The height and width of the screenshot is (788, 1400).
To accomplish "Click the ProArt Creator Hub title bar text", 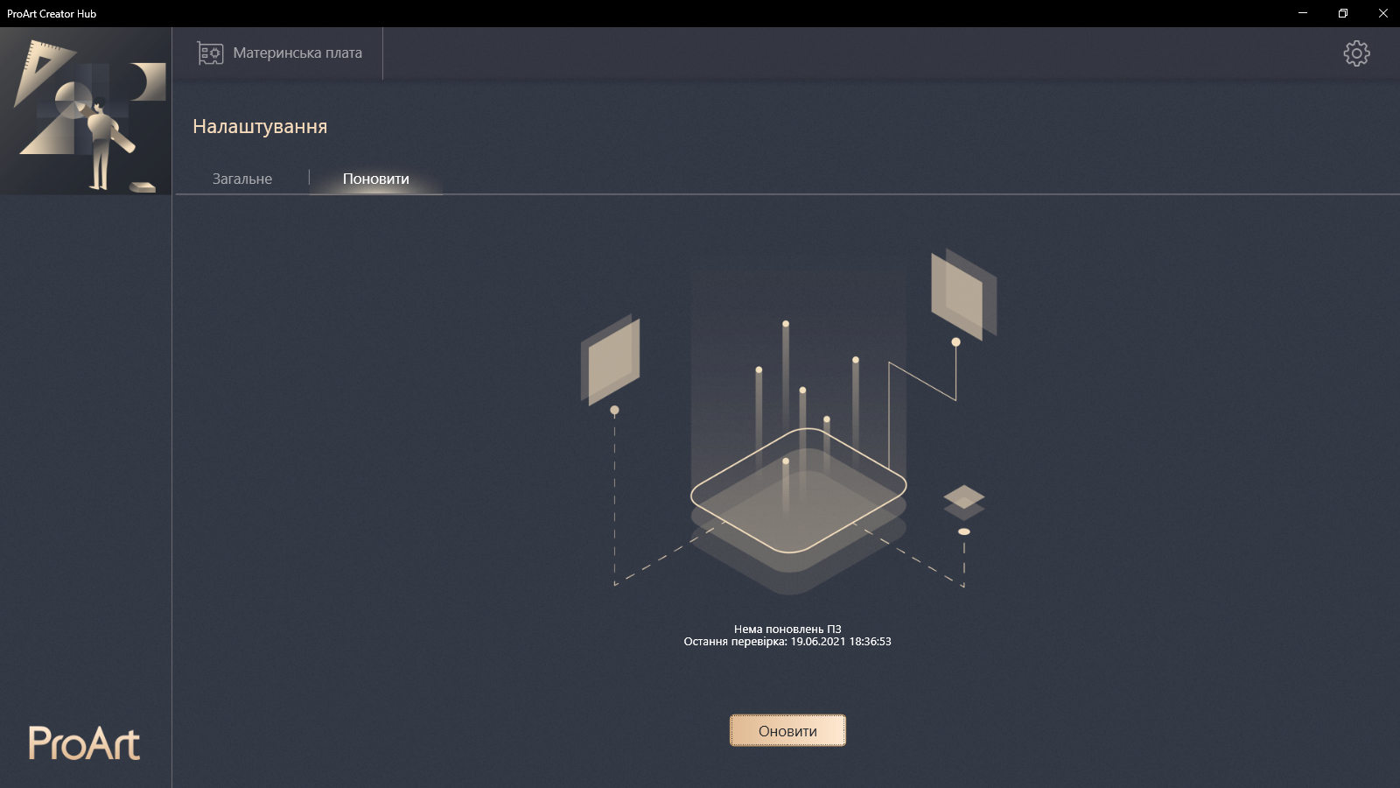I will (52, 13).
